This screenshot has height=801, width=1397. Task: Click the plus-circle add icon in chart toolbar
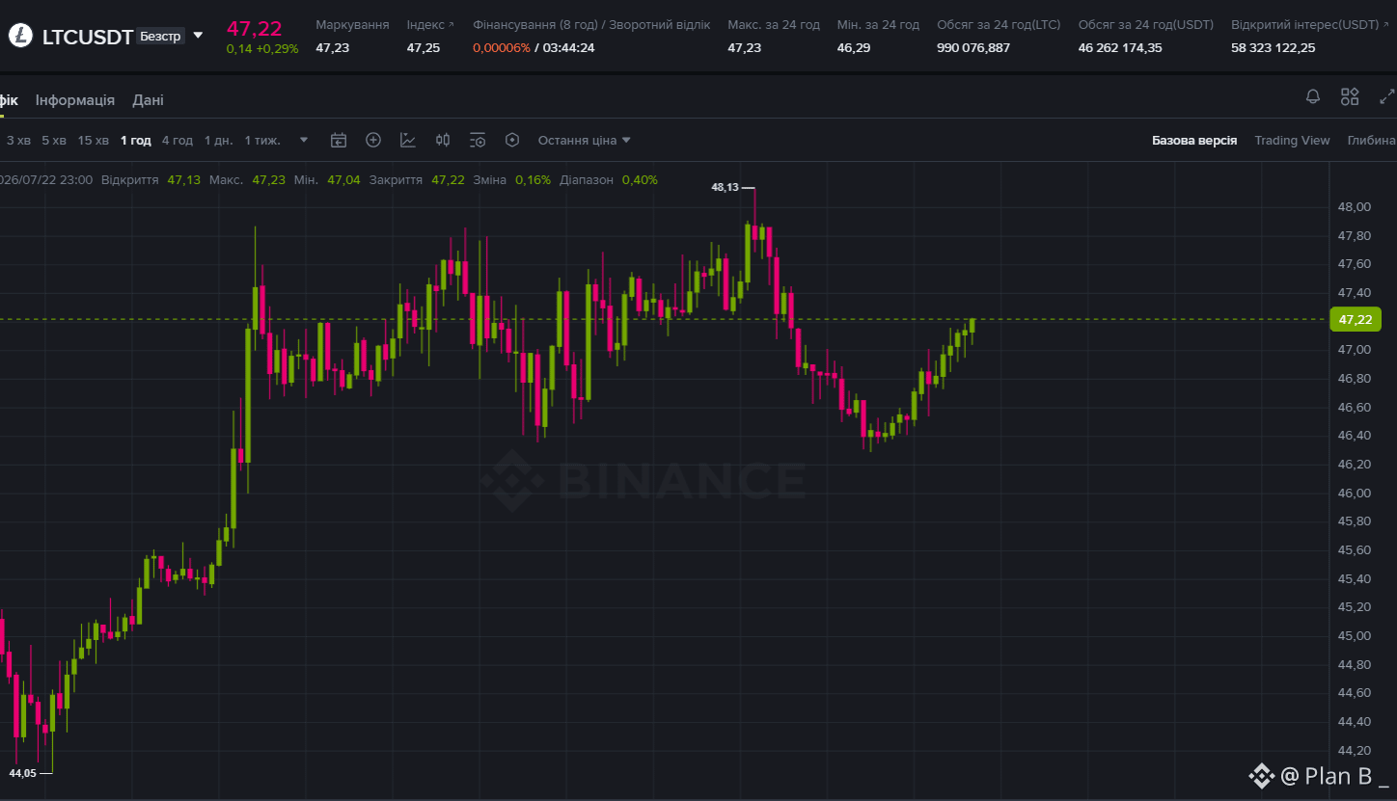click(x=373, y=140)
